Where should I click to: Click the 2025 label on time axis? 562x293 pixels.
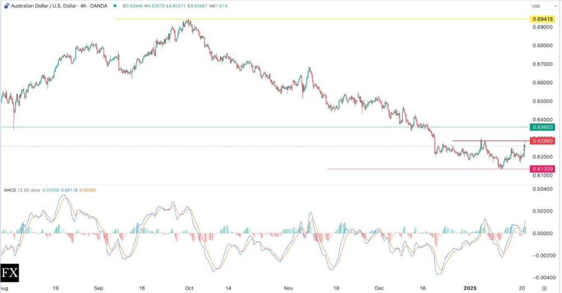[471, 288]
